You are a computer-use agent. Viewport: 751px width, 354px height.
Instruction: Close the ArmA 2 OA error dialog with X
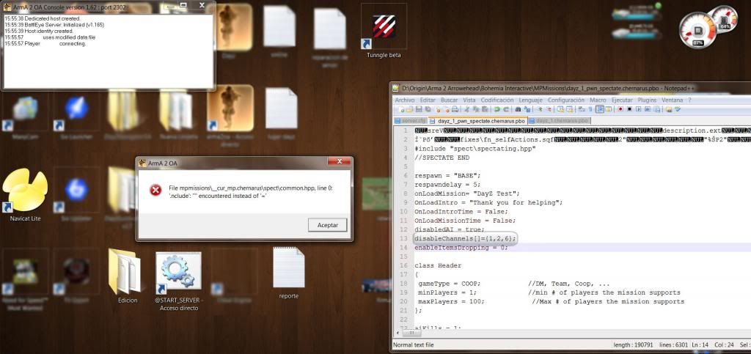[340, 162]
